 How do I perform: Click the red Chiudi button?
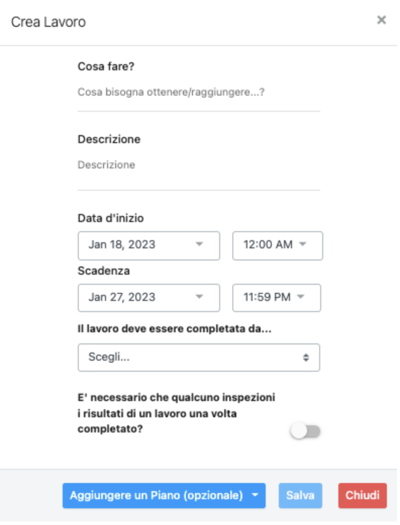point(362,495)
